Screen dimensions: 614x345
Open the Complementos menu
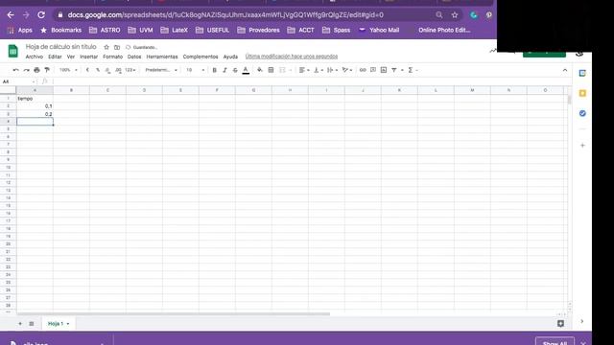coord(201,57)
